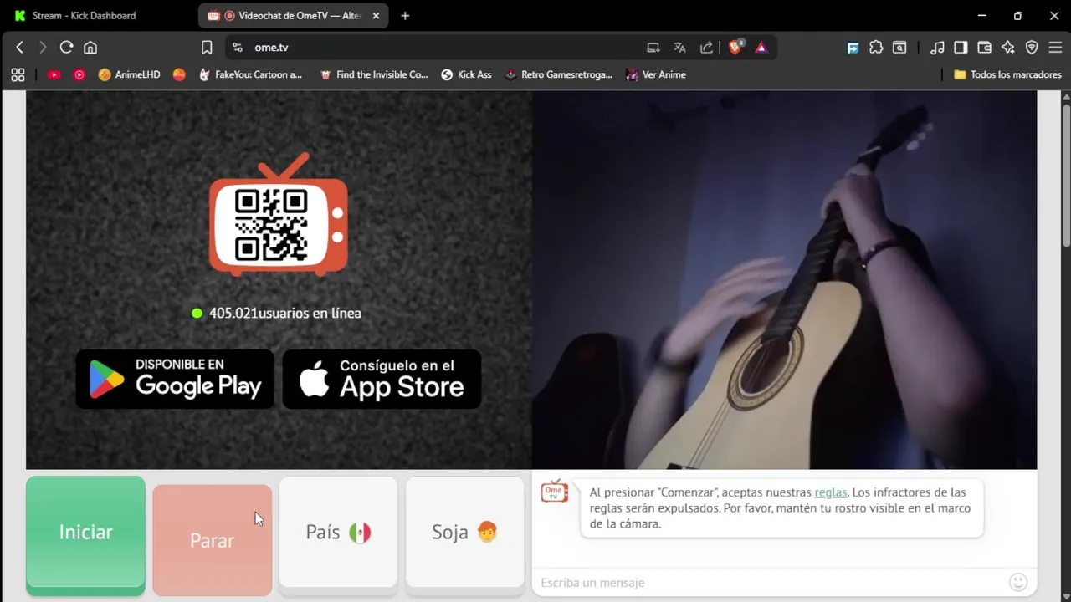Viewport: 1071px width, 602px height.
Task: Open the emoji smiley picker
Action: tap(1018, 583)
